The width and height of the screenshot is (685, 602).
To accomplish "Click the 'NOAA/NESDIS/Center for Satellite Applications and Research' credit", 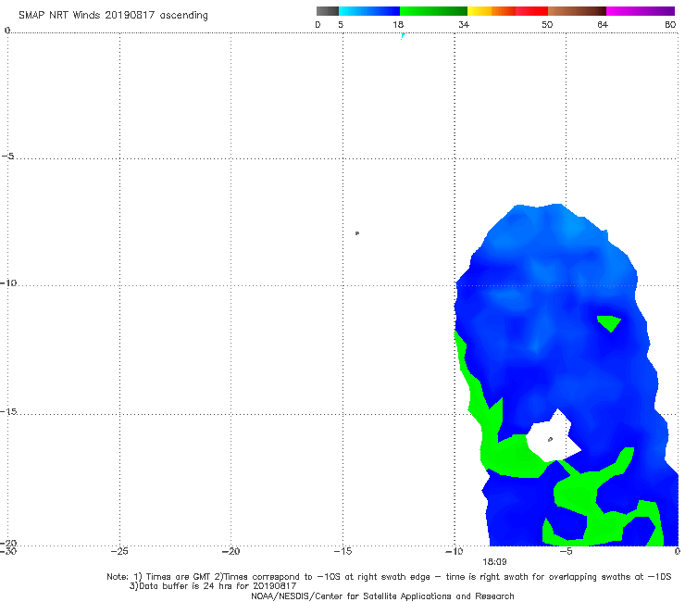I will point(382,596).
